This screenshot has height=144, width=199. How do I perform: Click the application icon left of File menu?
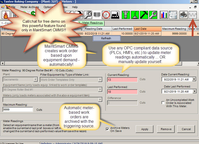tap(3, 7)
